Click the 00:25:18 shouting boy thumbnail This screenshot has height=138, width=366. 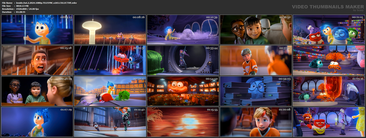[37, 60]
